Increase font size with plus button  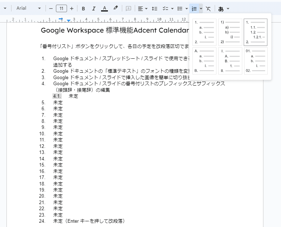pyautogui.click(x=72, y=9)
